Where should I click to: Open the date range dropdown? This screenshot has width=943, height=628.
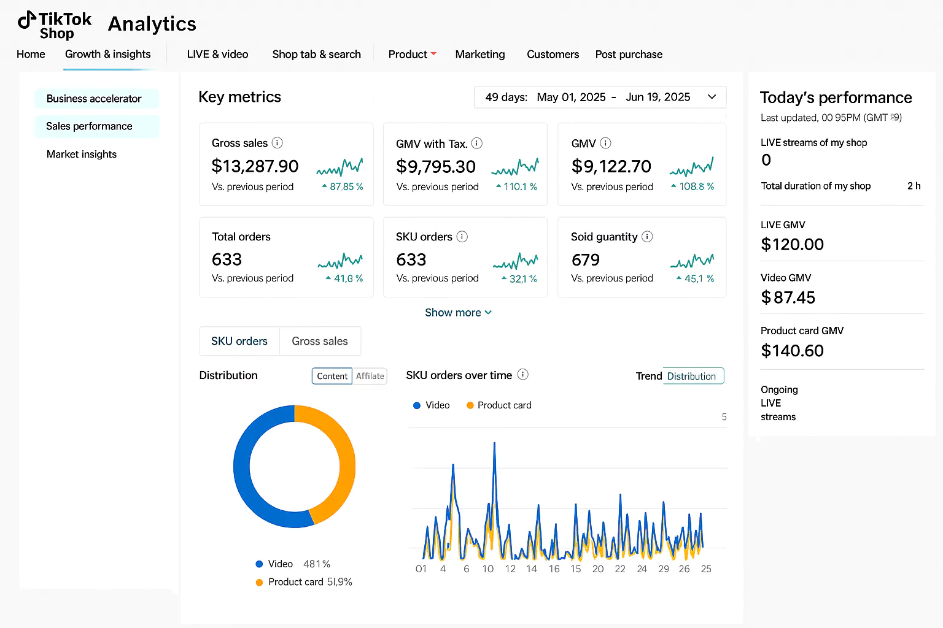(600, 97)
